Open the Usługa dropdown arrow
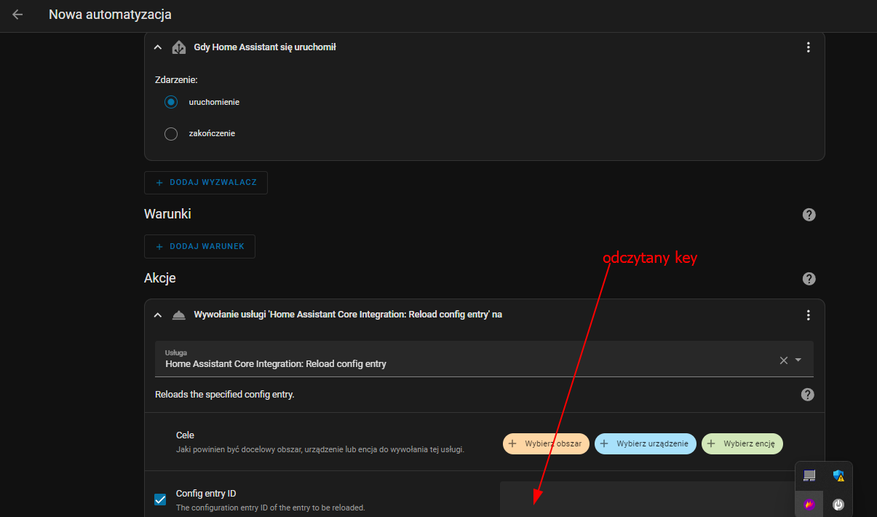The image size is (877, 517). point(798,360)
